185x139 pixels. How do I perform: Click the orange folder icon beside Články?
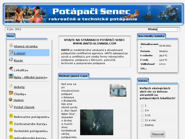click(x=11, y=93)
